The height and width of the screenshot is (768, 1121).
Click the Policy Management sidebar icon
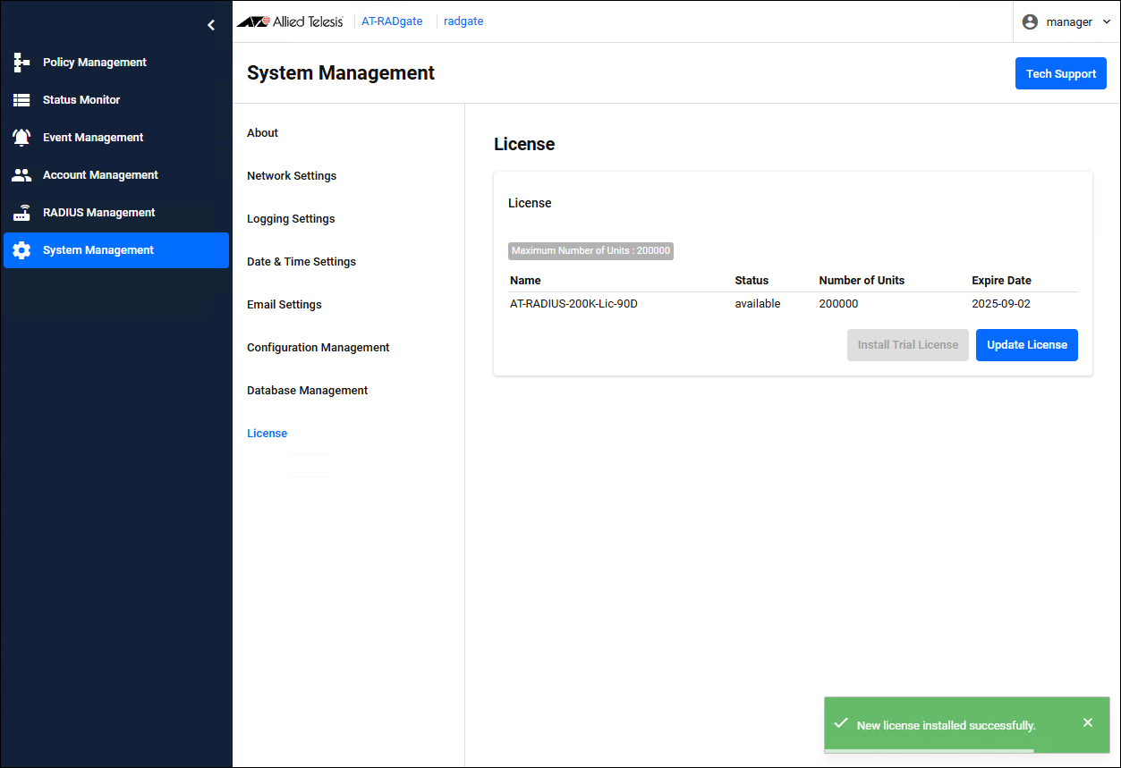pyautogui.click(x=21, y=63)
